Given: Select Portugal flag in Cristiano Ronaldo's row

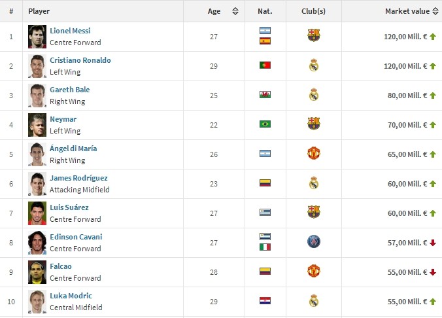Looking at the screenshot, I should click(x=265, y=65).
